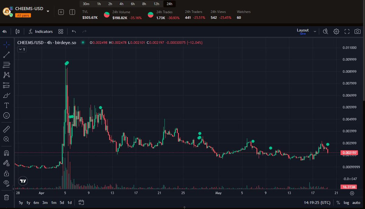Open the emoji icons tool

6,115
